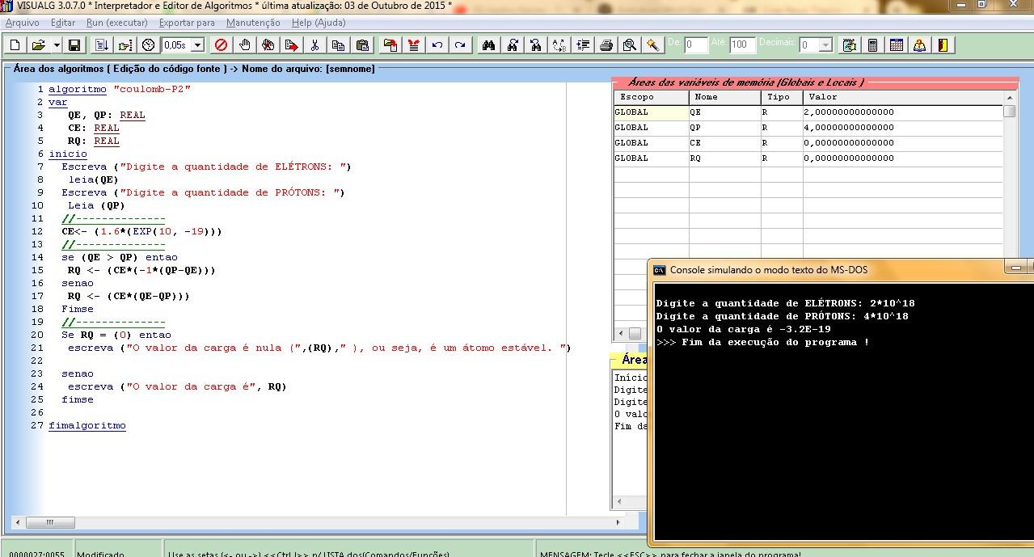Image resolution: width=1034 pixels, height=557 pixels.
Task: Click the Nome column header
Action: coord(725,97)
